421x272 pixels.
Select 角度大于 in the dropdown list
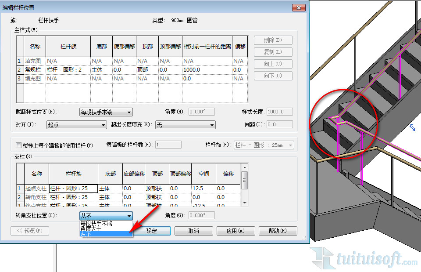106,228
